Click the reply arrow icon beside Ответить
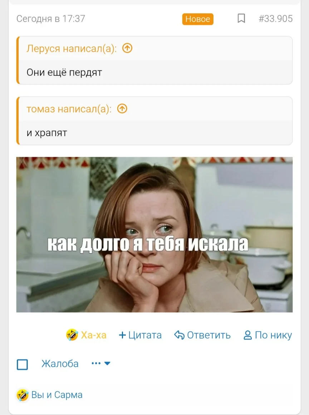Viewport: 309px width, 415px height. [179, 335]
